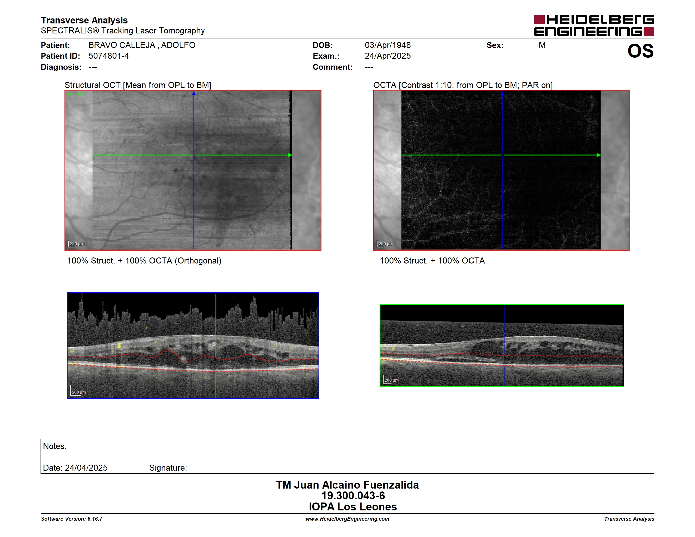The image size is (695, 537).
Task: Click 'IOPA Los Leones' clinic name
Action: point(353,507)
